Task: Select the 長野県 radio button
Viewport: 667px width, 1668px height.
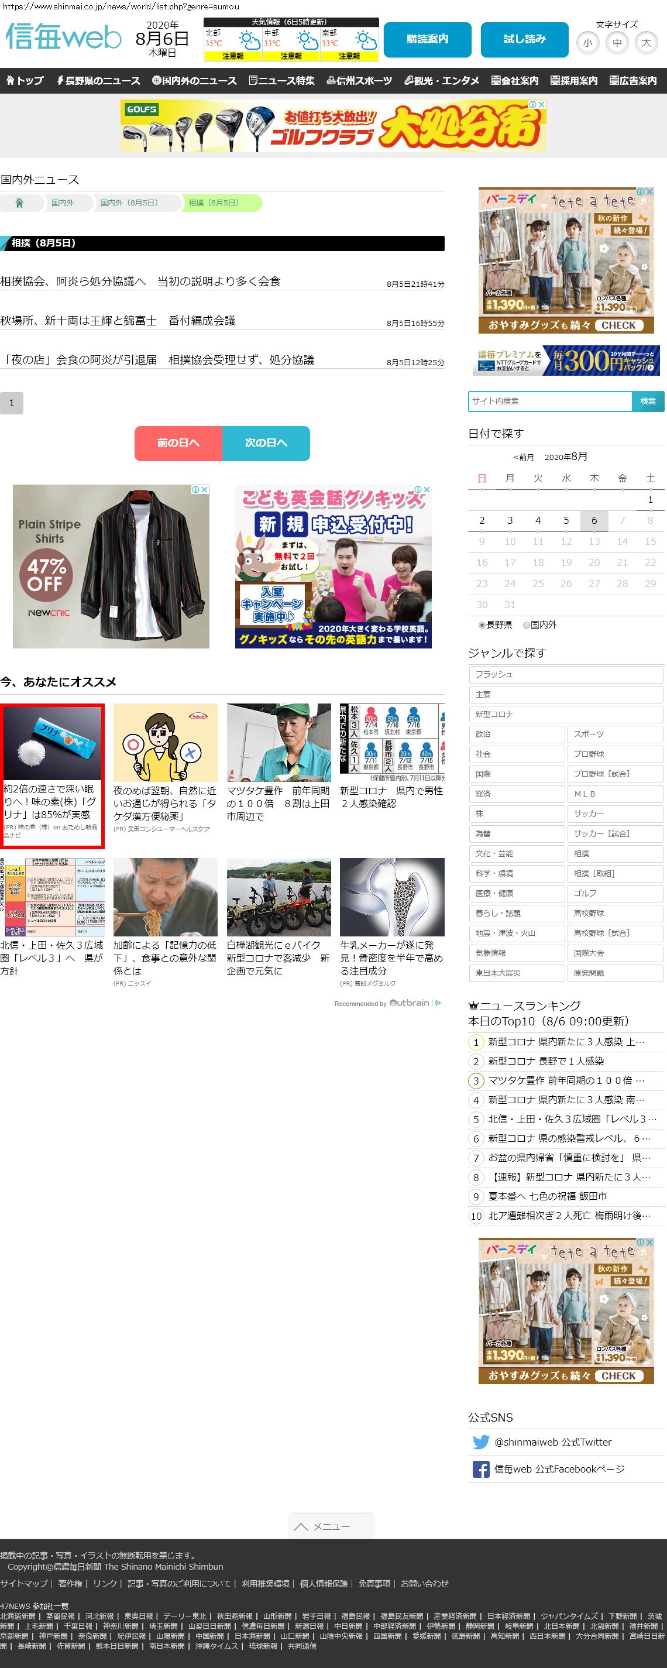Action: (482, 625)
